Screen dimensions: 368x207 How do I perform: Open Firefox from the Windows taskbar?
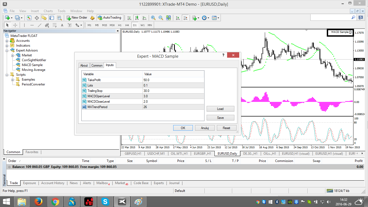[39, 201]
